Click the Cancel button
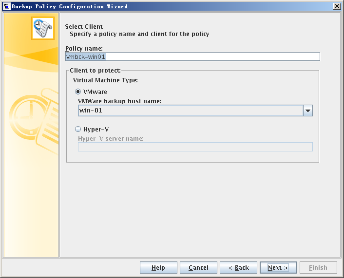The width and height of the screenshot is (344, 278). (198, 267)
